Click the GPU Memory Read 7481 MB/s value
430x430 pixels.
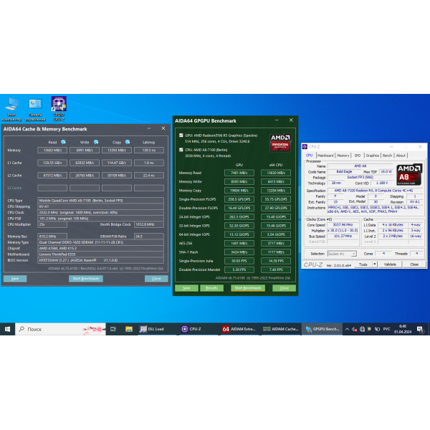pyautogui.click(x=239, y=173)
